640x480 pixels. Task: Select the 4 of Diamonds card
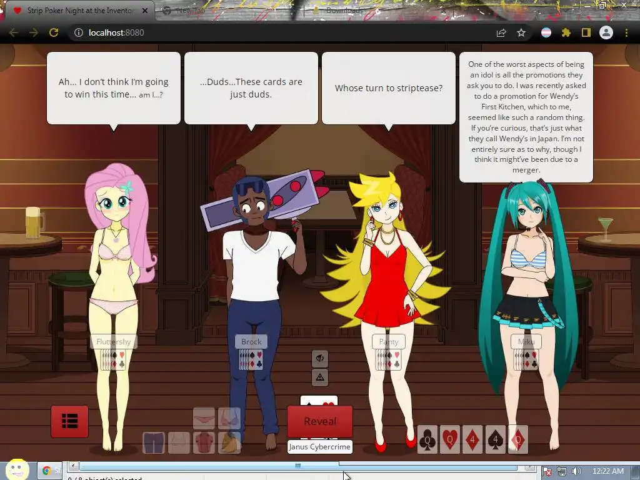(472, 439)
